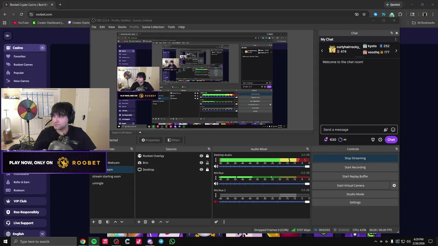
Task: Open the Scene Collection menu
Action: coord(153,27)
